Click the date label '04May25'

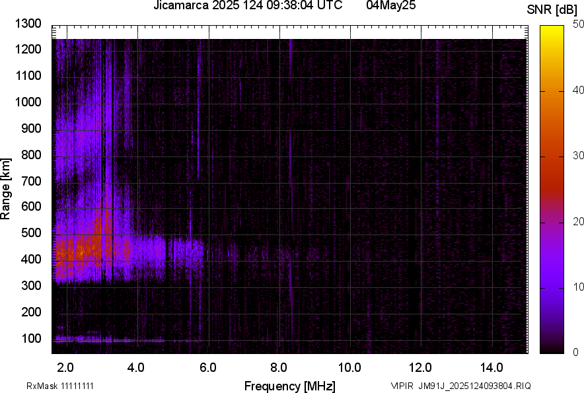(x=390, y=5)
